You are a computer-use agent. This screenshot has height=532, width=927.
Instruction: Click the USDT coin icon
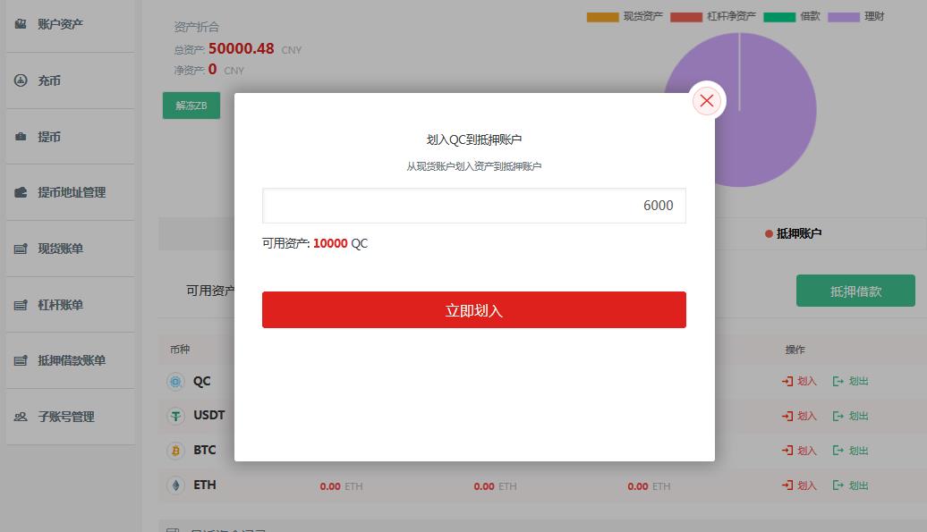175,417
